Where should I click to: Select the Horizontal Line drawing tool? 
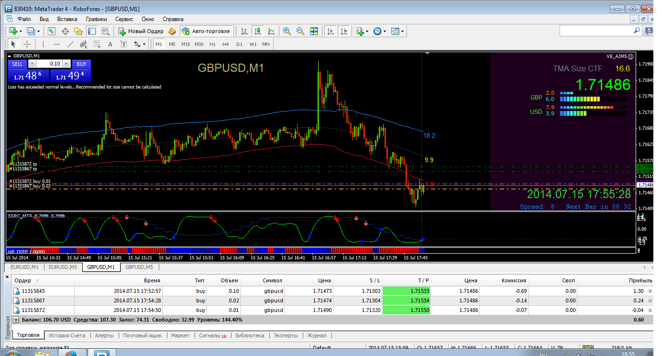pyautogui.click(x=57, y=44)
